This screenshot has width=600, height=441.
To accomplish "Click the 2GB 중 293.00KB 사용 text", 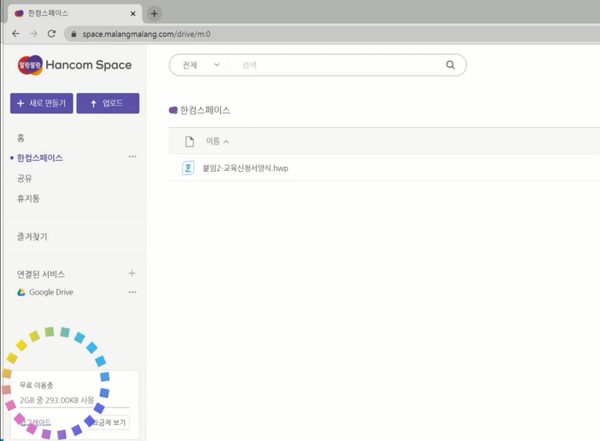I will point(57,400).
